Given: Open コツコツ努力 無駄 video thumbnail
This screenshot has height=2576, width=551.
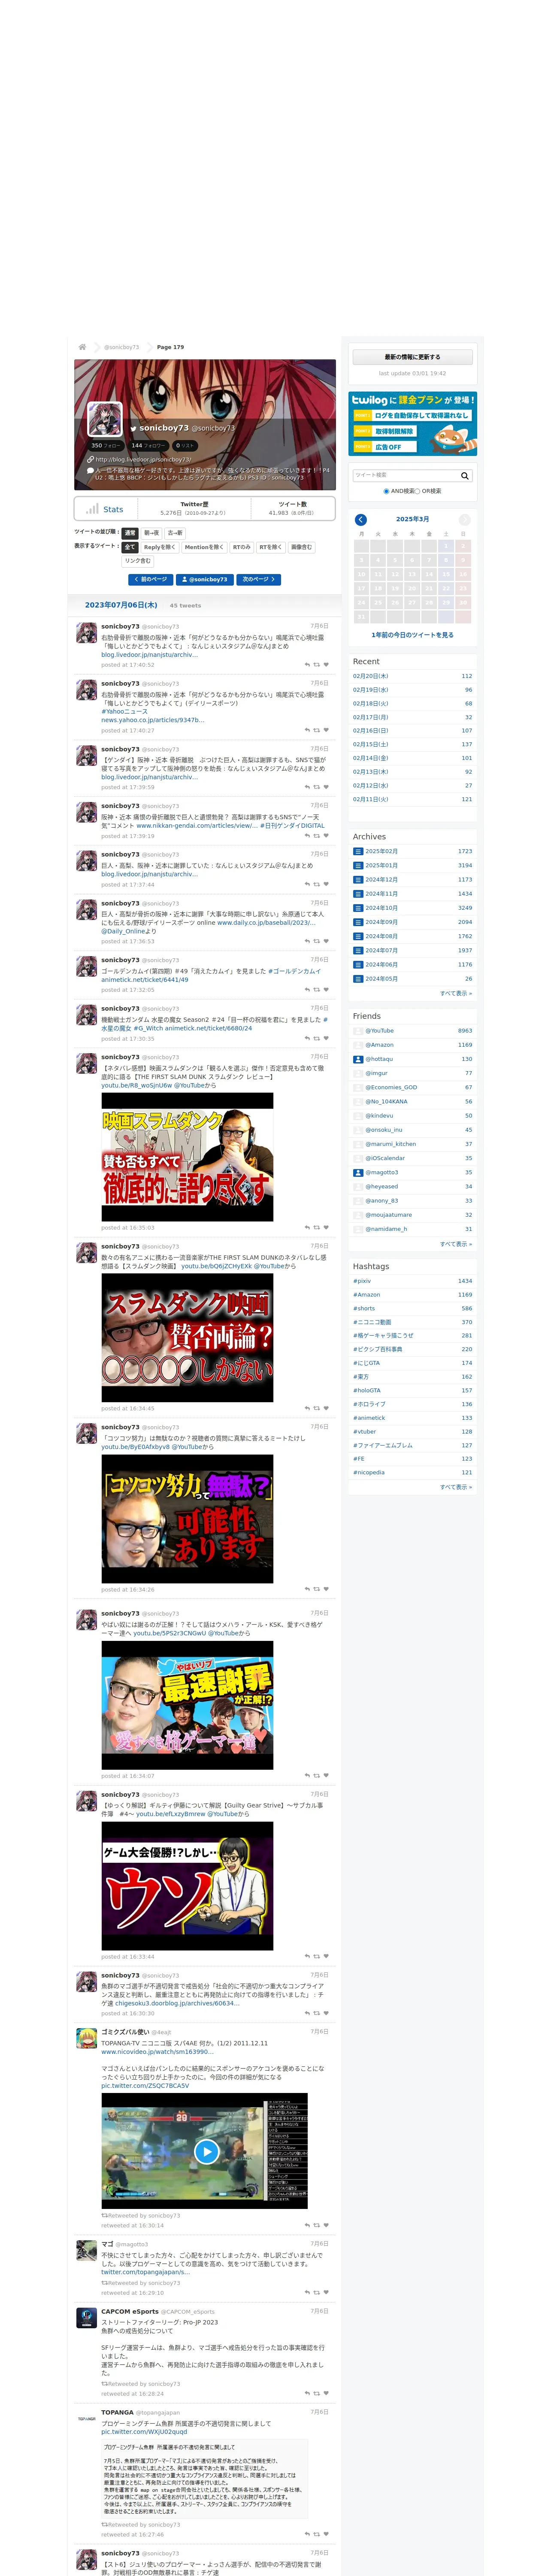Looking at the screenshot, I should coord(187,1518).
